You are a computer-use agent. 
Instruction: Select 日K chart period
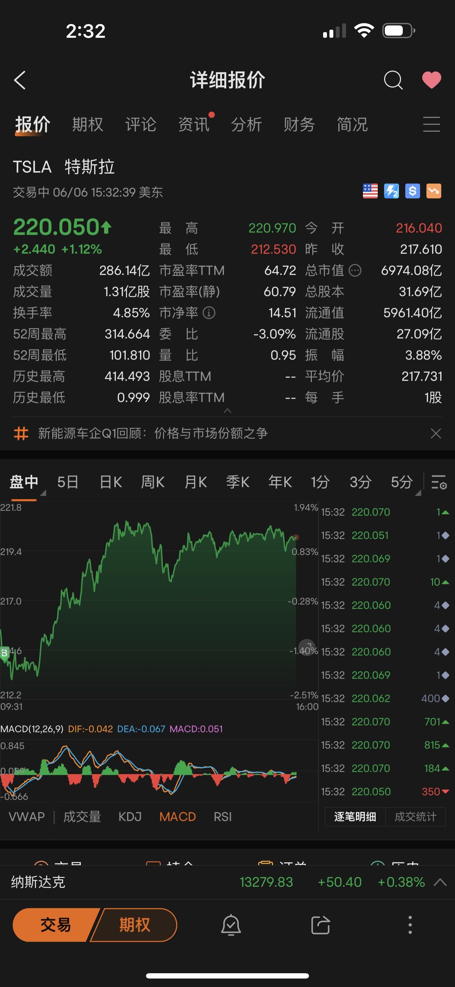(x=111, y=482)
